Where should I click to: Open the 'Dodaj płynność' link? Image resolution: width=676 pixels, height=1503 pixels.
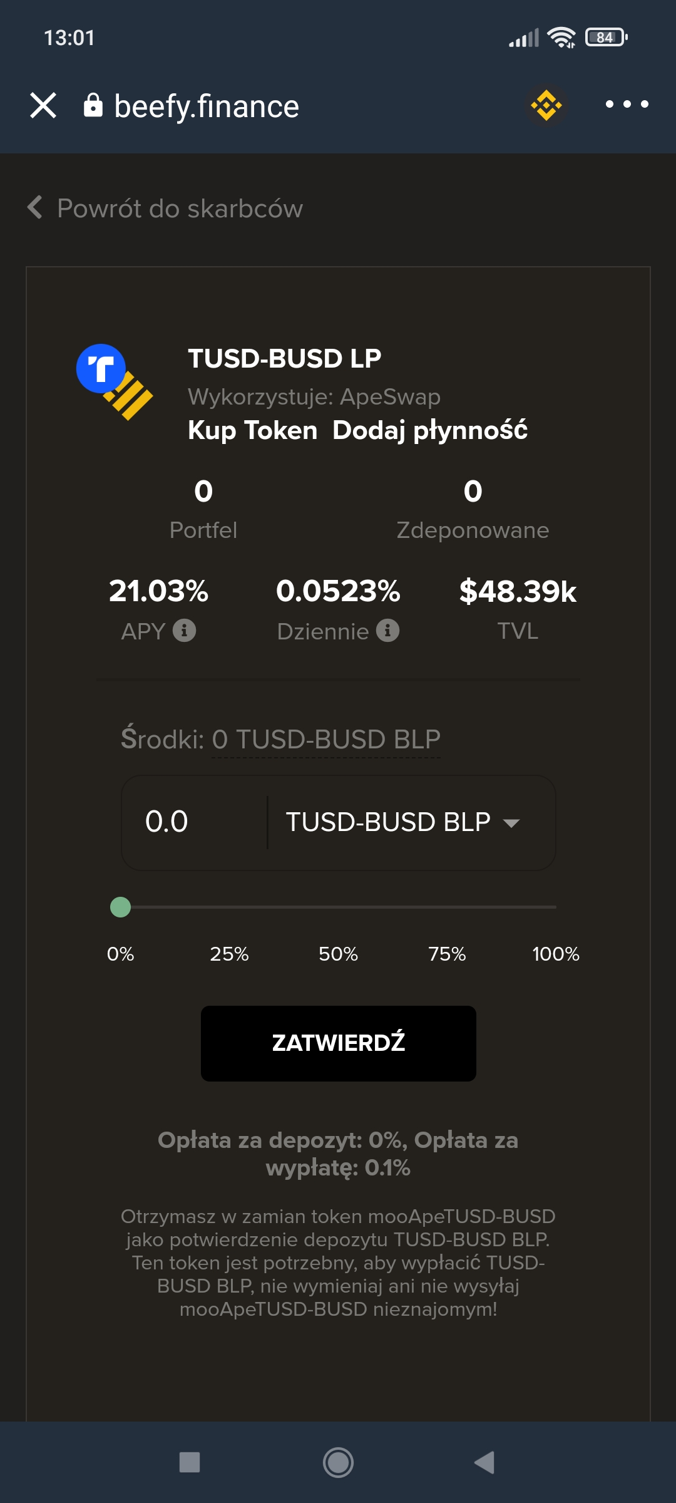click(430, 431)
